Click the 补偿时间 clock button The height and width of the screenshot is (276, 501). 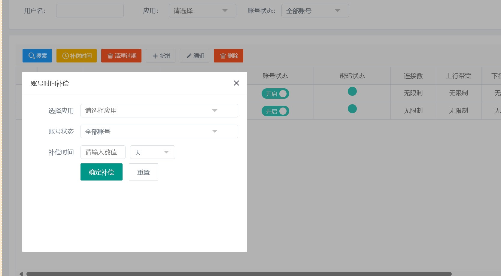click(x=77, y=56)
